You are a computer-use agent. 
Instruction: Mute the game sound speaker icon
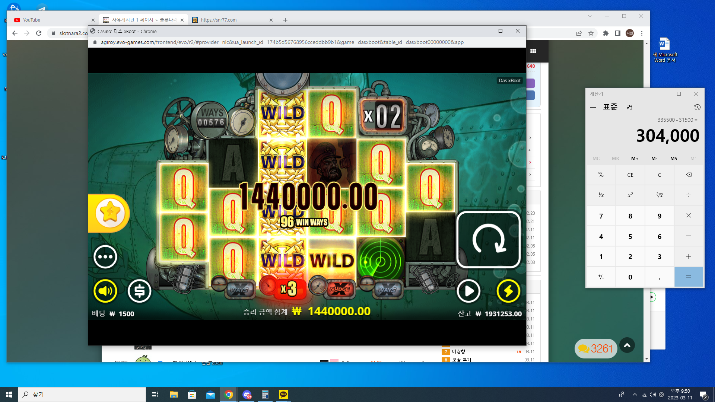105,291
